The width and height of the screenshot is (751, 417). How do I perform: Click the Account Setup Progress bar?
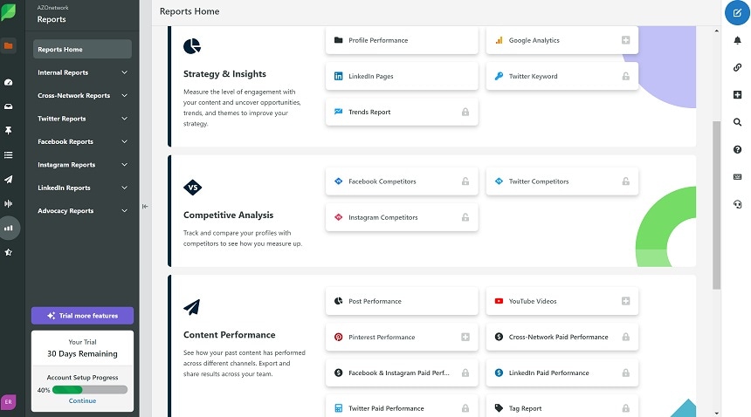pos(90,390)
